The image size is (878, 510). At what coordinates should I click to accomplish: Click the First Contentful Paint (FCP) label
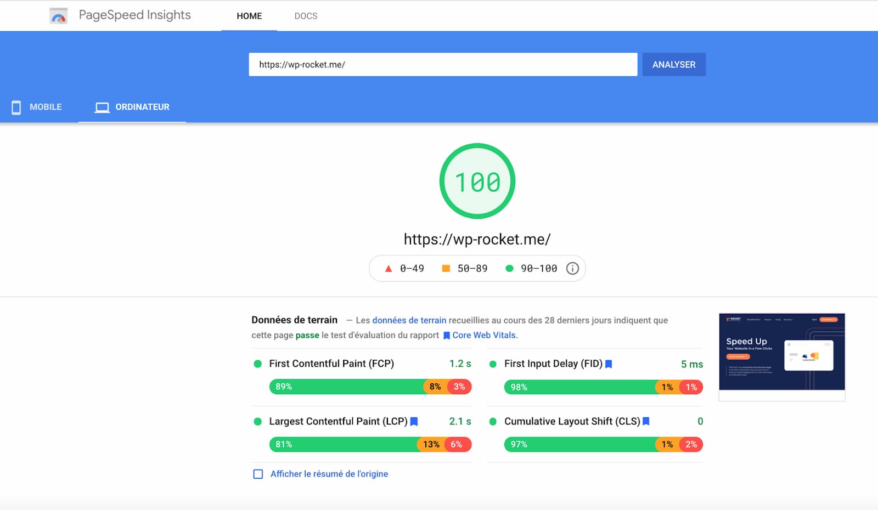coord(331,364)
